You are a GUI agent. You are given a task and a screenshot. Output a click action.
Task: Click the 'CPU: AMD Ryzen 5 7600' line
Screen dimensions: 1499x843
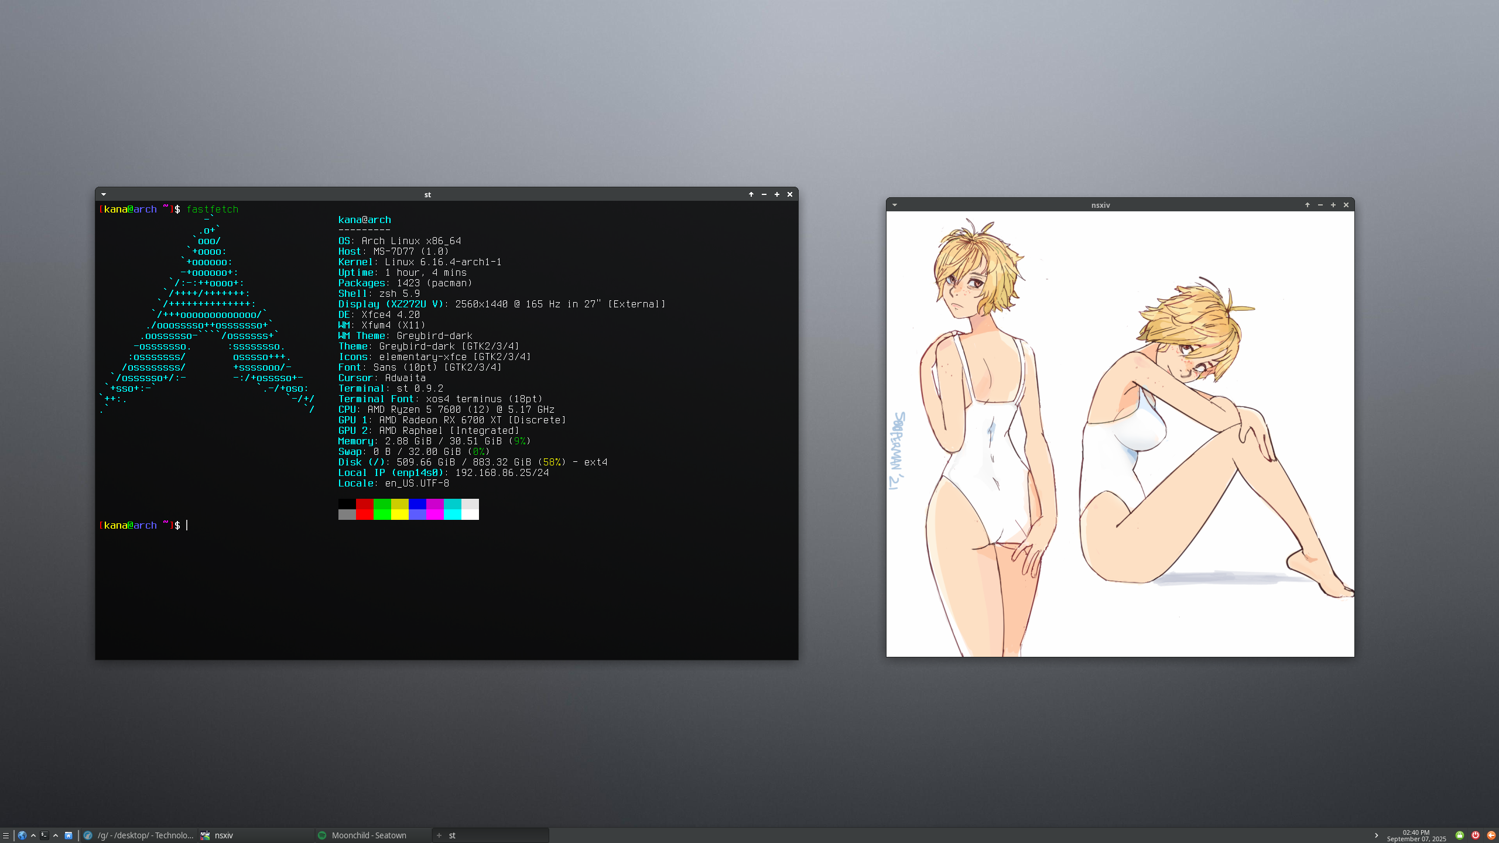(x=446, y=409)
